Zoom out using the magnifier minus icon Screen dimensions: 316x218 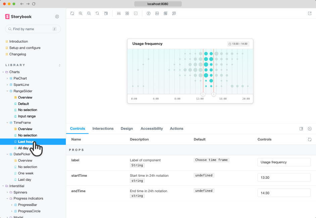point(89,13)
